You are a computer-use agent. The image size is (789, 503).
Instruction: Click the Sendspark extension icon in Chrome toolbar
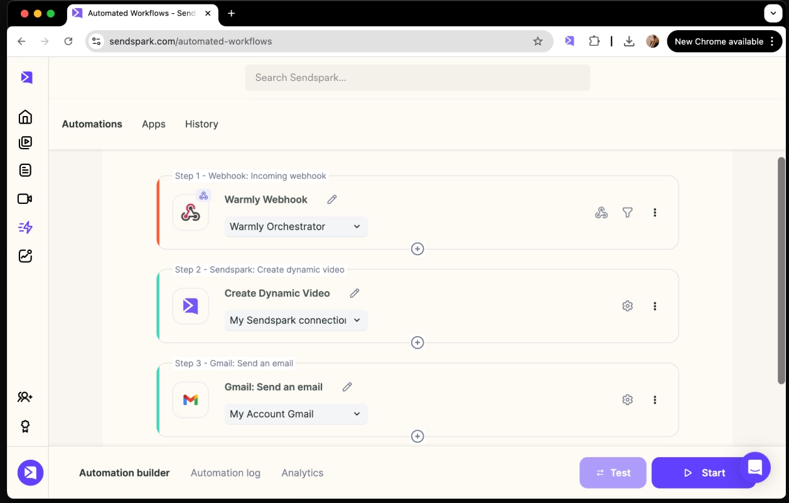569,41
